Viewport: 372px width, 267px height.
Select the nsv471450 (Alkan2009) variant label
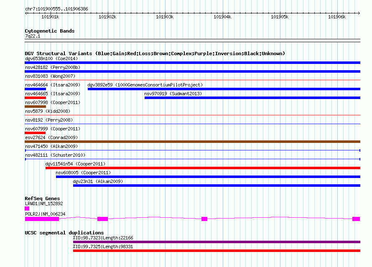pyautogui.click(x=51, y=146)
